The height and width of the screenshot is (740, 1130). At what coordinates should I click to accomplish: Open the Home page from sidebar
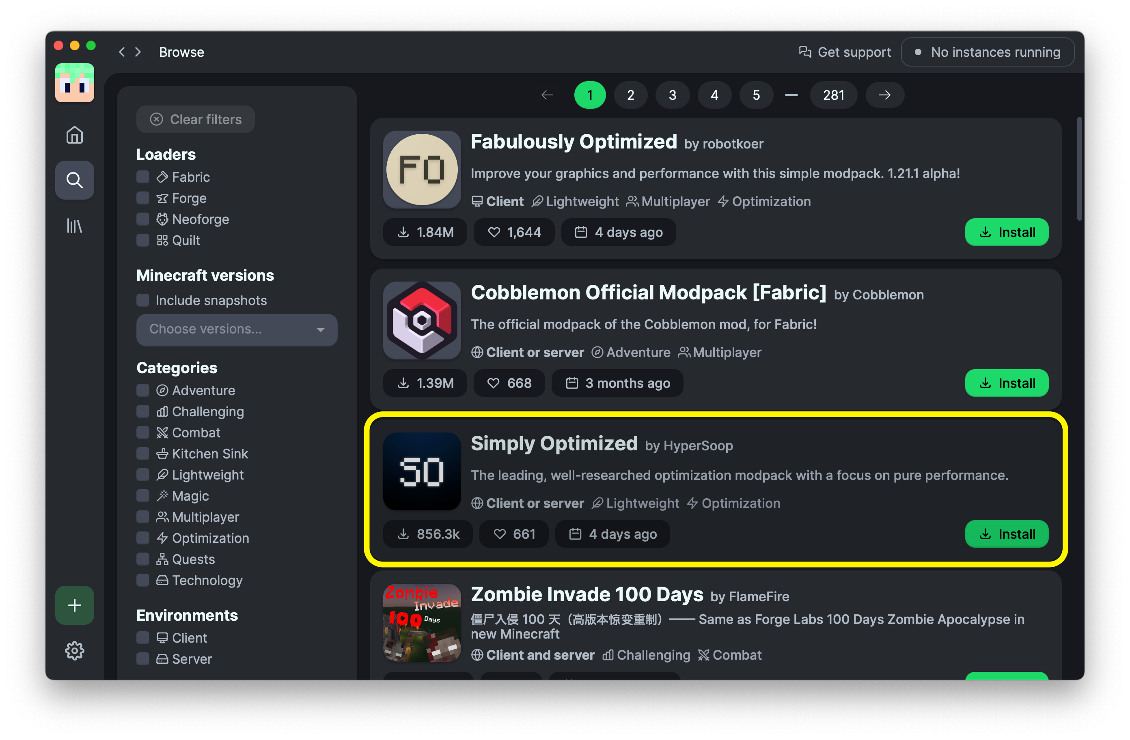click(75, 135)
